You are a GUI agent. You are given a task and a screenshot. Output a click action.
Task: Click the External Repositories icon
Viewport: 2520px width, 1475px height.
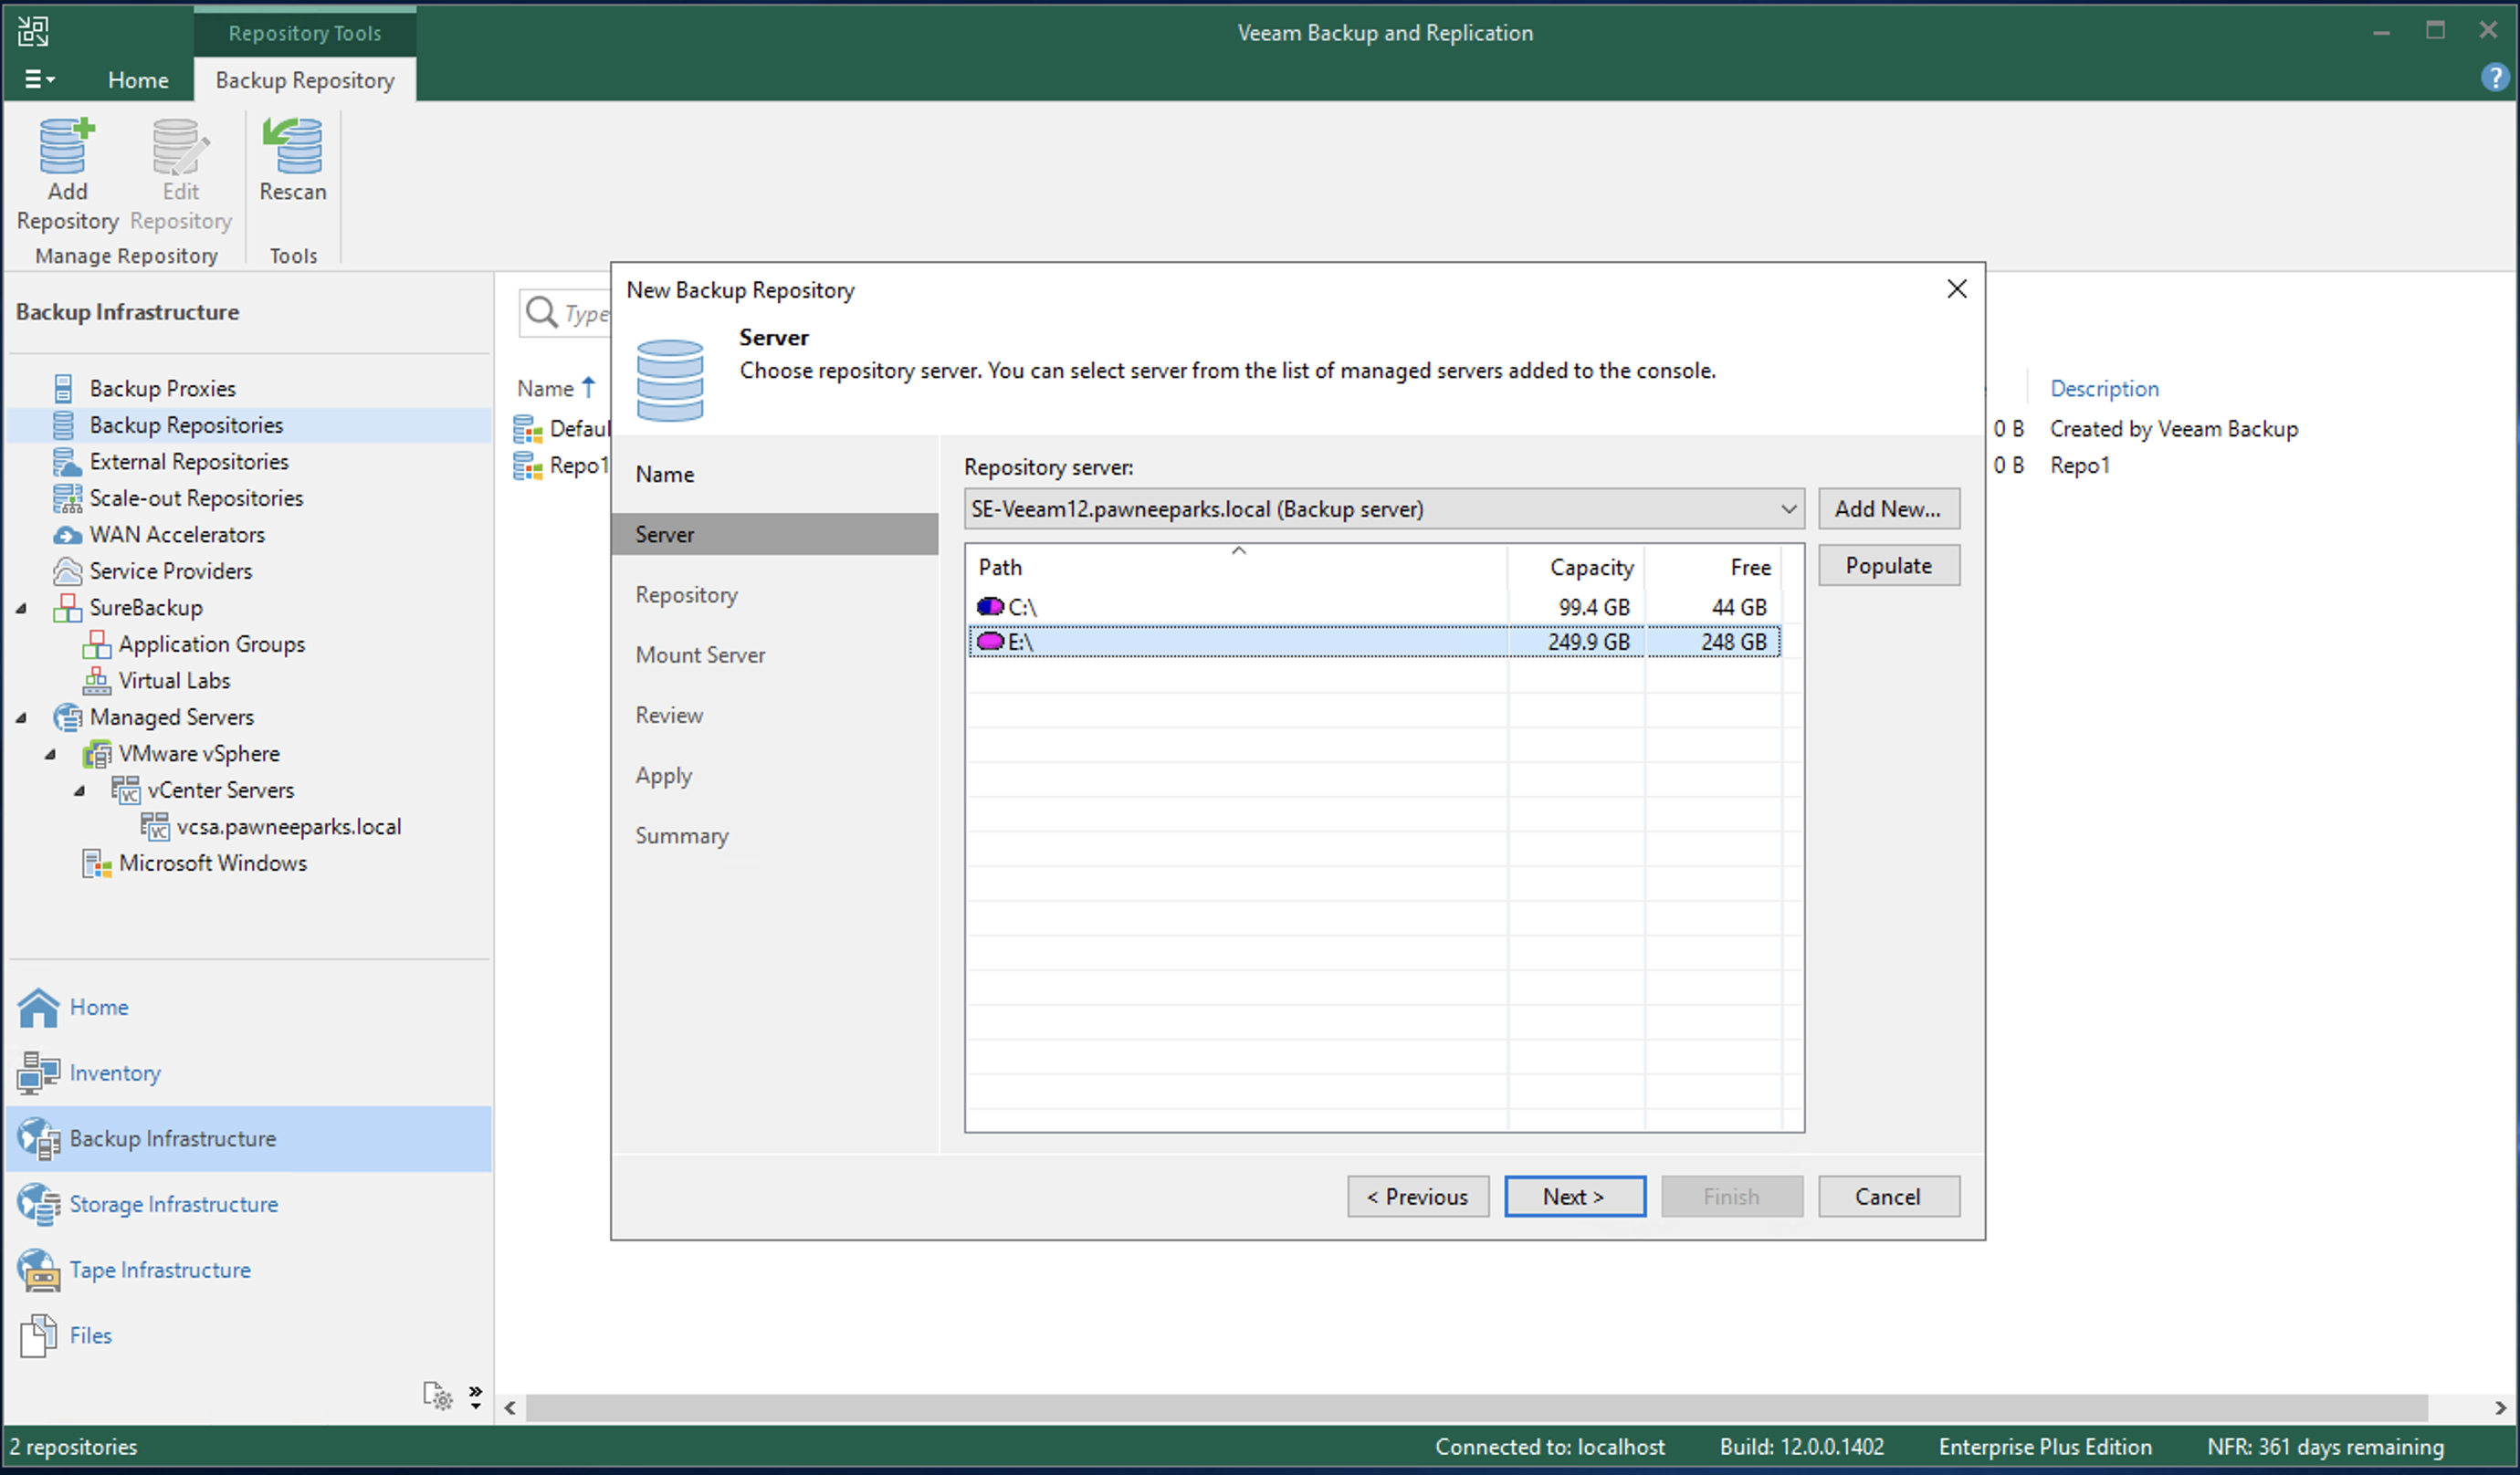coord(66,461)
